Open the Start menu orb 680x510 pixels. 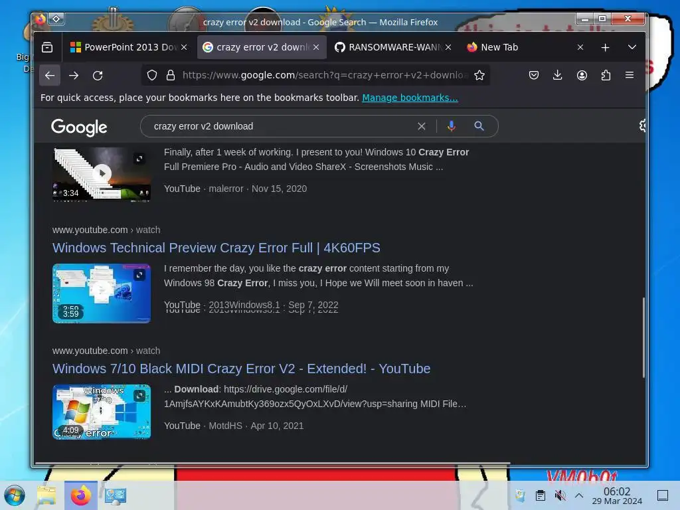[x=15, y=495]
